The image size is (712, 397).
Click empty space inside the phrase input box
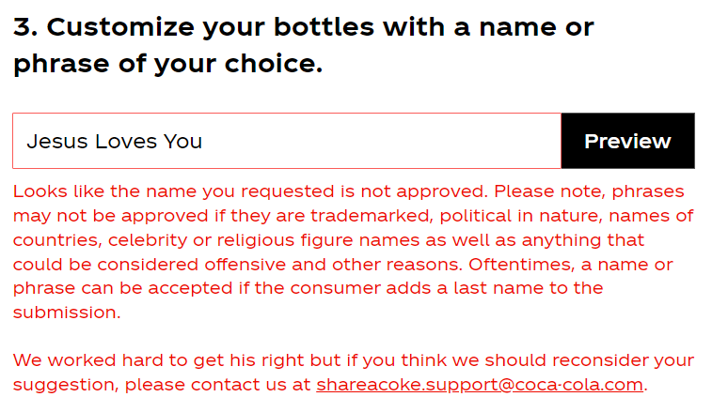coord(395,141)
